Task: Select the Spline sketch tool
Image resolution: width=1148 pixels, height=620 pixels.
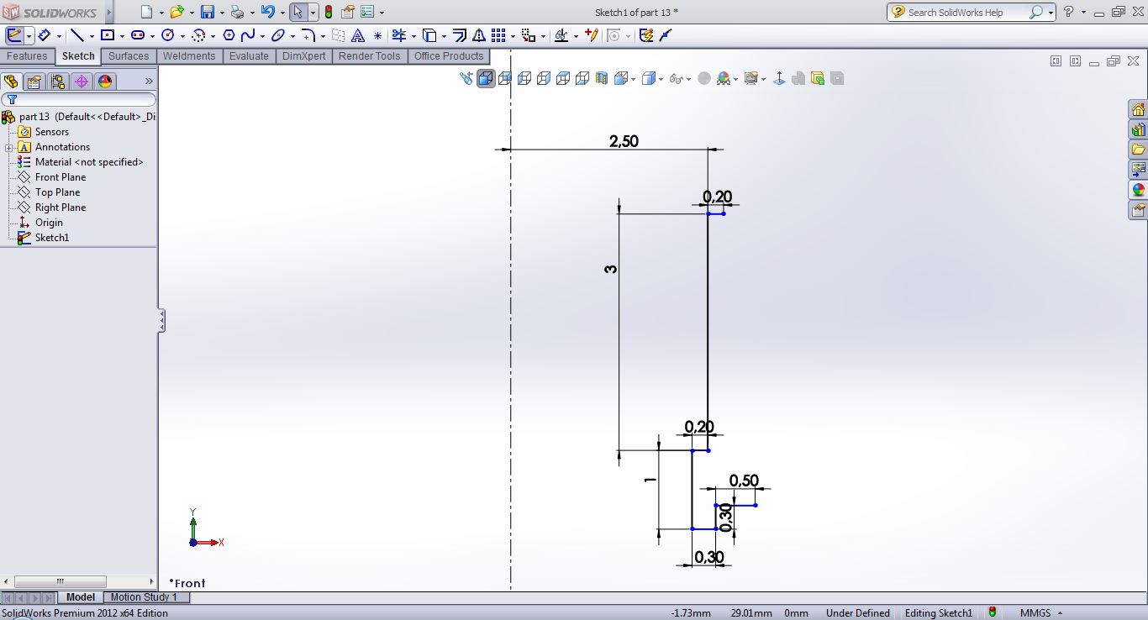Action: pos(248,35)
